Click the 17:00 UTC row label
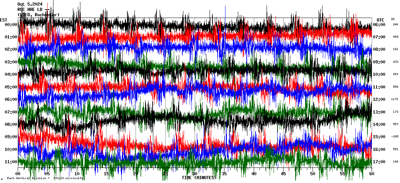This screenshot has width=400, height=183. (379, 162)
